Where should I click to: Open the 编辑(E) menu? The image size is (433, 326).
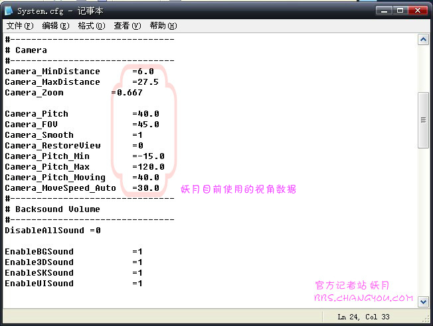(x=55, y=26)
